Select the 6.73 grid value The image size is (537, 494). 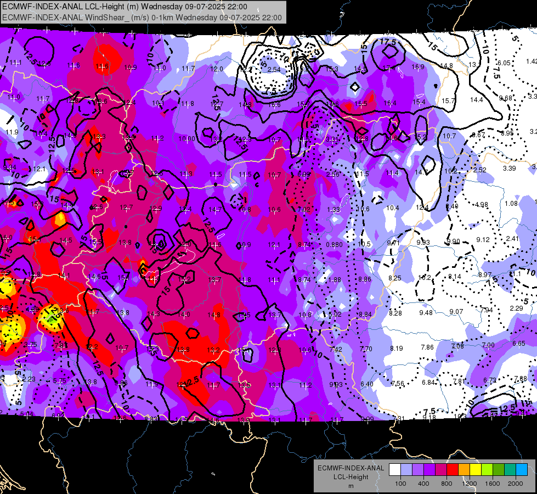point(490,380)
